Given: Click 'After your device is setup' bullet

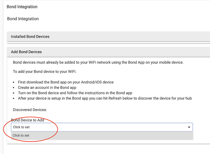Looking at the screenshot, I should 105,98.
